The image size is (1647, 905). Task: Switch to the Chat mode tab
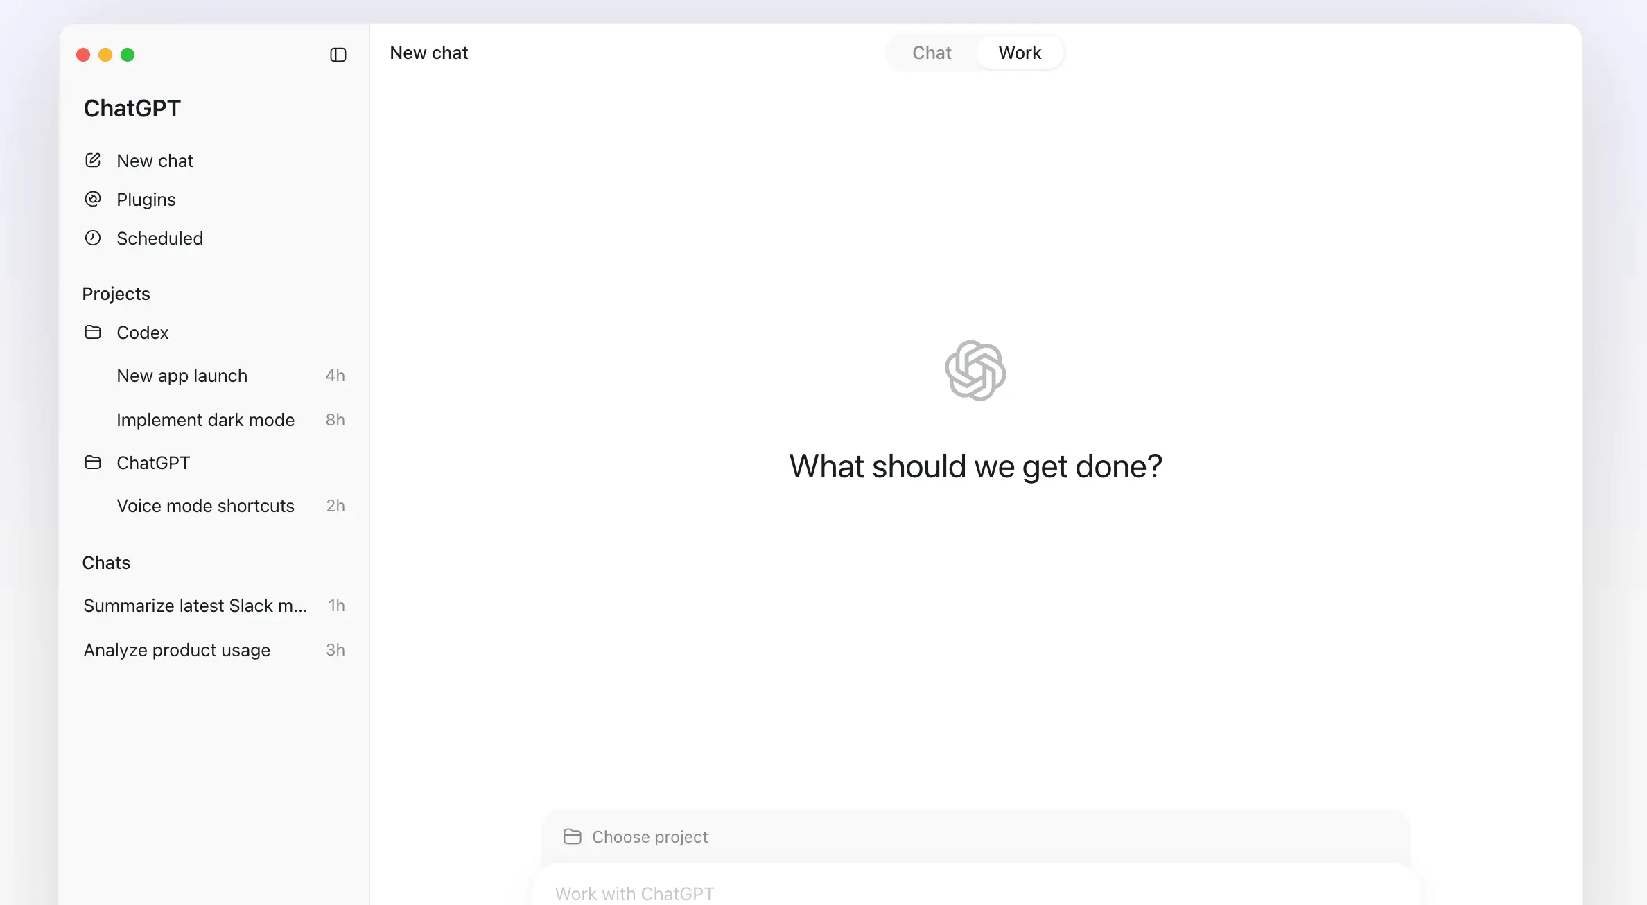point(932,53)
